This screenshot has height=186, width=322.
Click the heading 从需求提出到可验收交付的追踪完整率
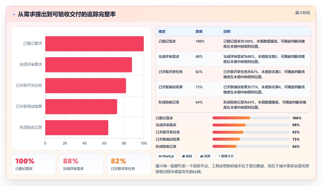67,14
